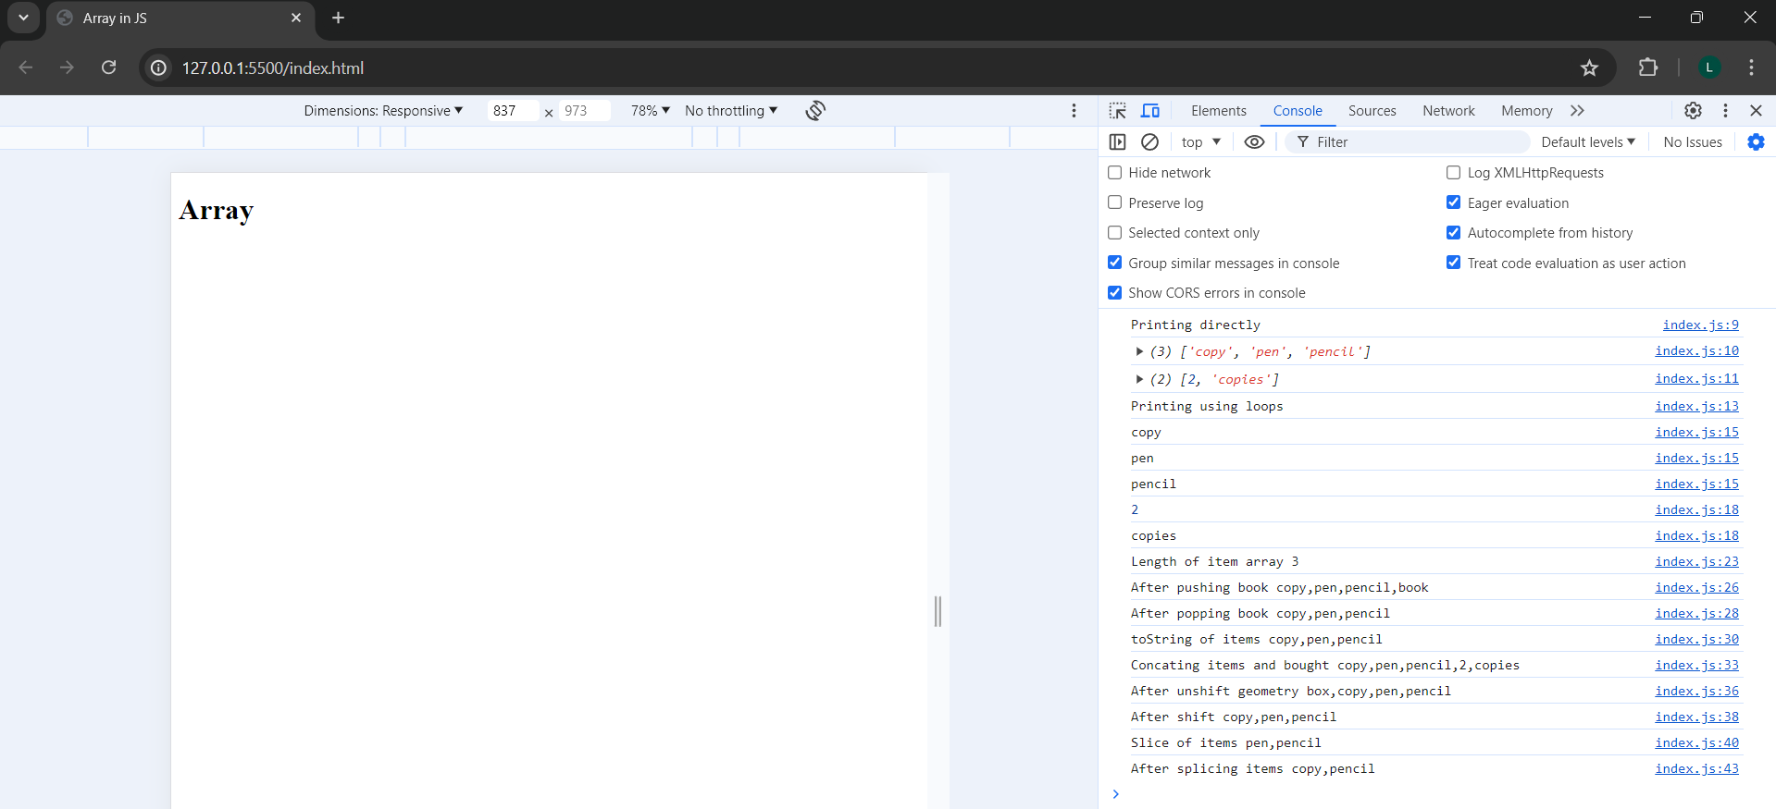Open the console sidebar panel icon
1776x809 pixels.
pos(1118,142)
